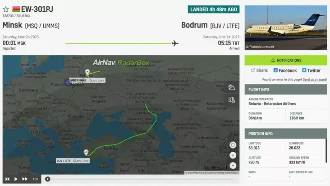
Task: Click the latitude value 53.913
Action: (x=254, y=148)
